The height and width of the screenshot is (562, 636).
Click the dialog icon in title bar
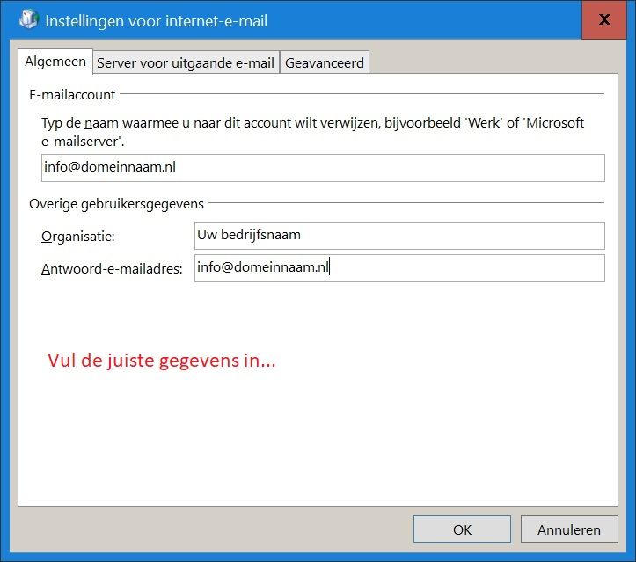pyautogui.click(x=28, y=18)
